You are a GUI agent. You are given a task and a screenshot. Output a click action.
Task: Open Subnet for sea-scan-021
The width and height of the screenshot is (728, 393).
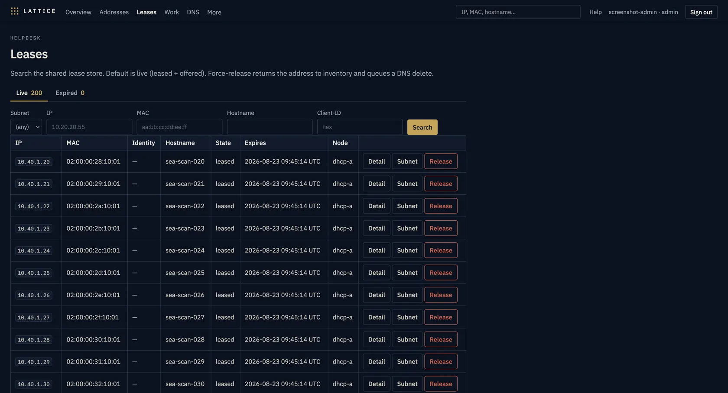coord(407,184)
